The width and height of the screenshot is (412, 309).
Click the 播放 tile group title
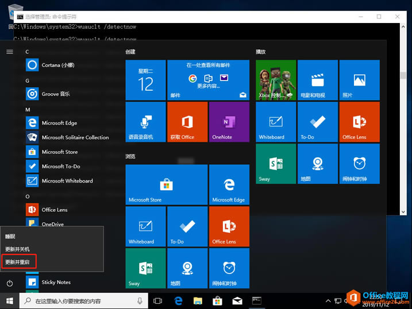click(261, 52)
